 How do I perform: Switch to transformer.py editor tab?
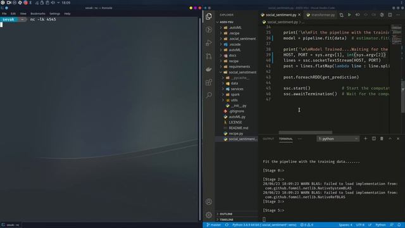[321, 15]
